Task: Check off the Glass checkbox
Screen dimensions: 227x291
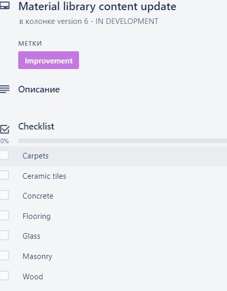Action: (4, 235)
